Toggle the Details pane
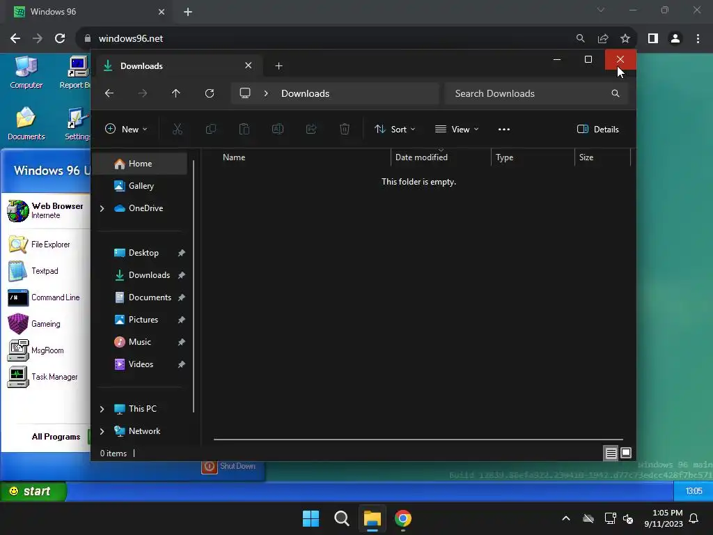Screen dimensions: 713x535 pos(598,129)
